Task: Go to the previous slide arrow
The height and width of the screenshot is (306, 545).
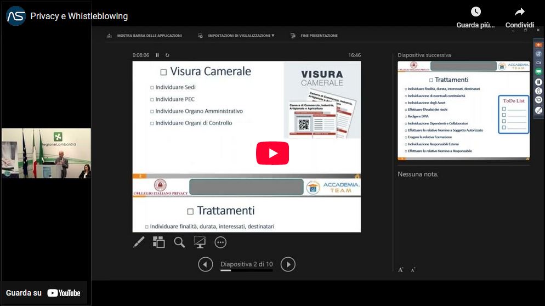Action: coord(205,264)
